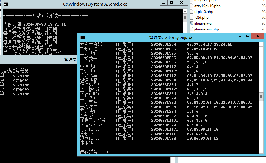This screenshot has width=266, height=163.
Task: Select the dfpk10.php file icon
Action: pos(192,12)
